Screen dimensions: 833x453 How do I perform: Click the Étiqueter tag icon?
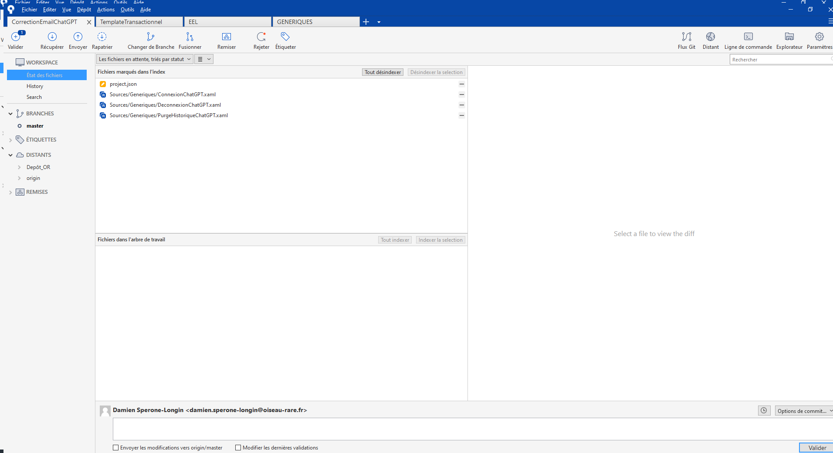point(285,37)
